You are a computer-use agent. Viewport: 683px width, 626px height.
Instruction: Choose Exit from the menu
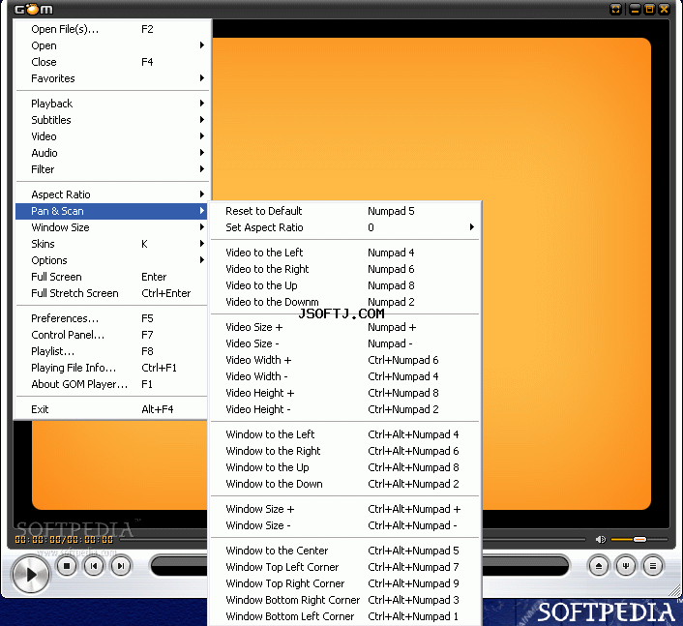[112, 409]
